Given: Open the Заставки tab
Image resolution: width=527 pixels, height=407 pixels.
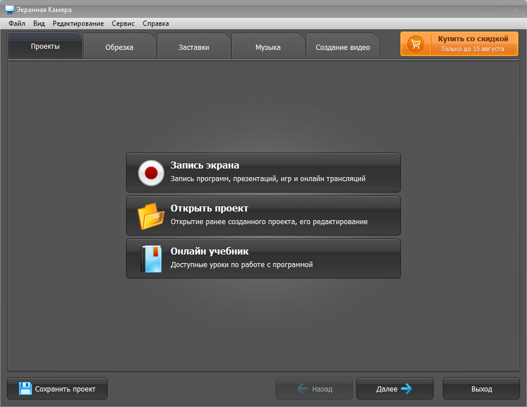Looking at the screenshot, I should 194,47.
